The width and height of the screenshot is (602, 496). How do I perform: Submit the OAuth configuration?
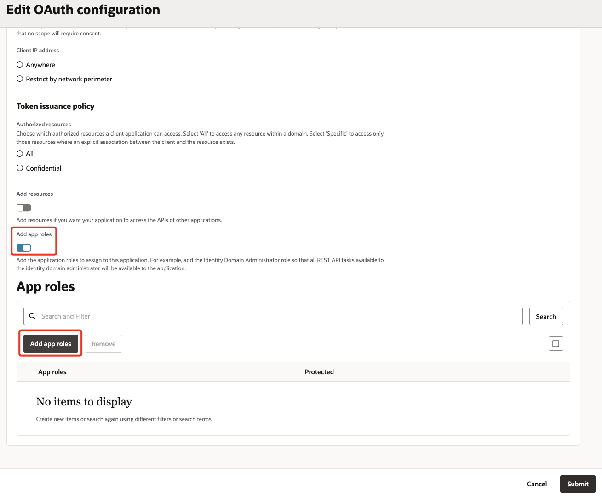click(578, 484)
